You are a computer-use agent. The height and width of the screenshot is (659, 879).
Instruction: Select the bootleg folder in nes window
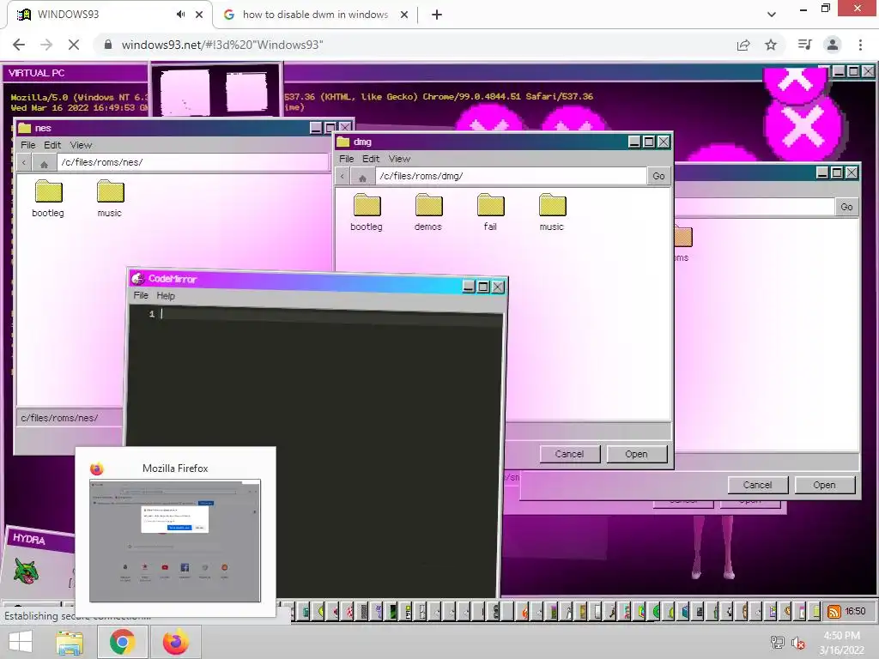[48, 198]
